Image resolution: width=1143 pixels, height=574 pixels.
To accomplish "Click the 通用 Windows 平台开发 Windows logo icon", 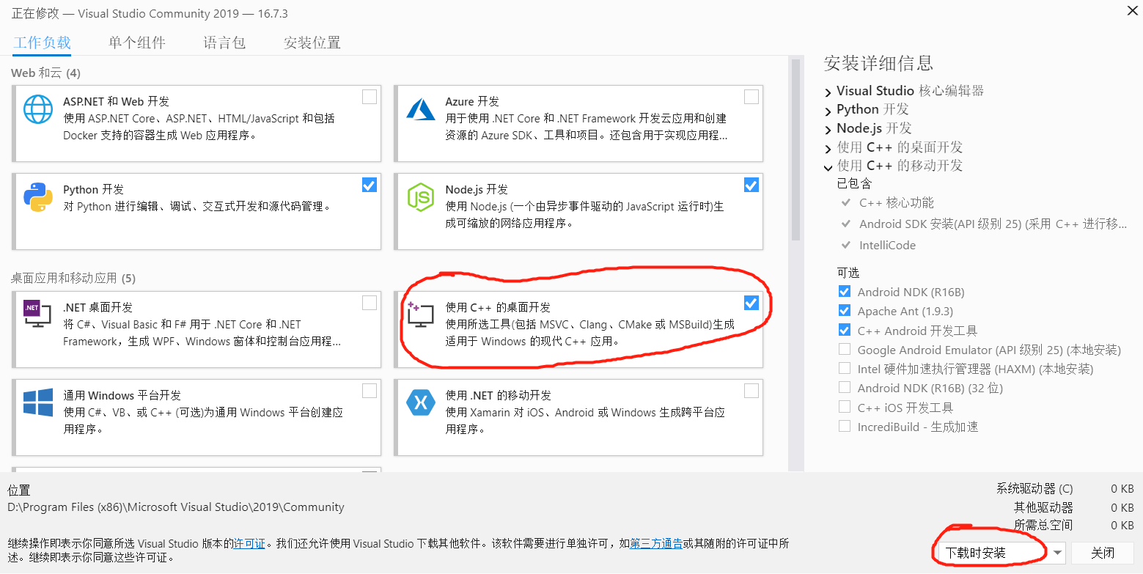I will tap(38, 403).
